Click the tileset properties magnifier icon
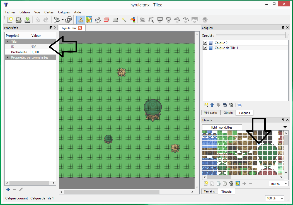Screen dimensions: 293x205 pos(225,184)
